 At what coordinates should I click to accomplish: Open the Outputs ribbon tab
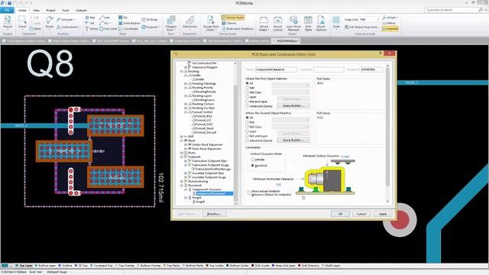[x=82, y=10]
